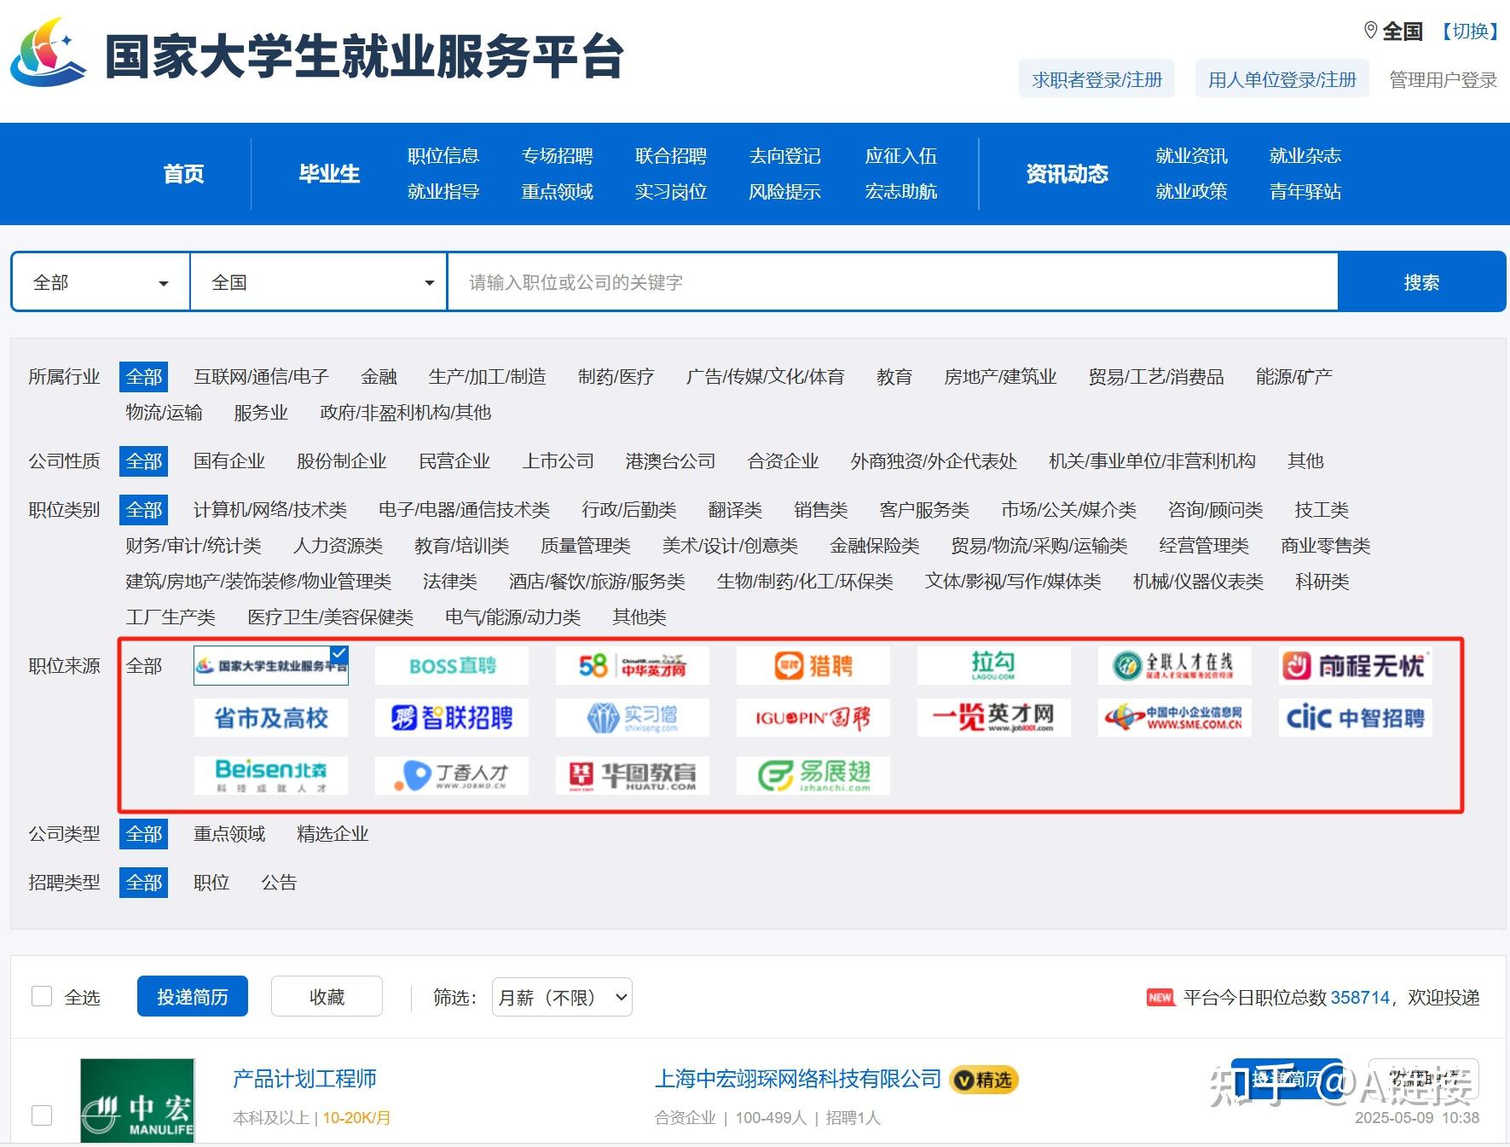Image resolution: width=1510 pixels, height=1147 pixels.
Task: Select 全部 under 职位类别 filter
Action: (143, 510)
